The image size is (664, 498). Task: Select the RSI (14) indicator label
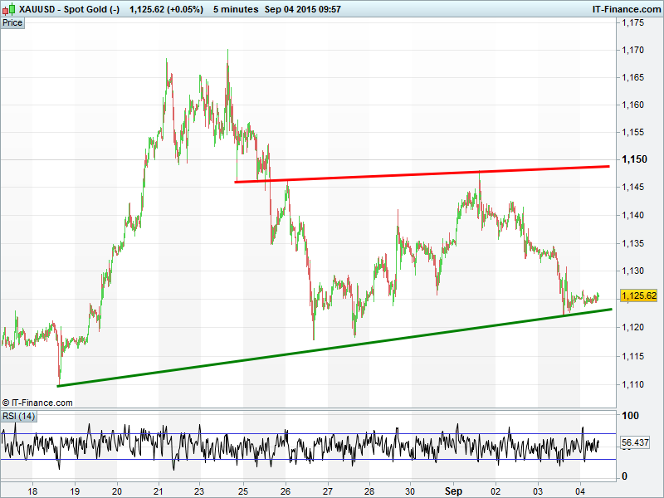click(x=18, y=416)
